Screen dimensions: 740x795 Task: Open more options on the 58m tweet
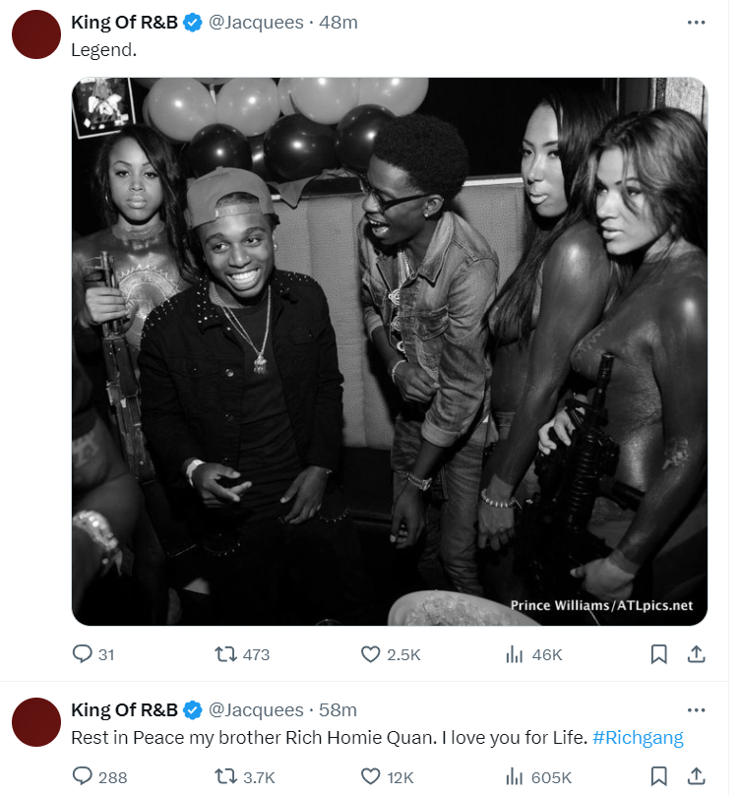[x=696, y=709]
